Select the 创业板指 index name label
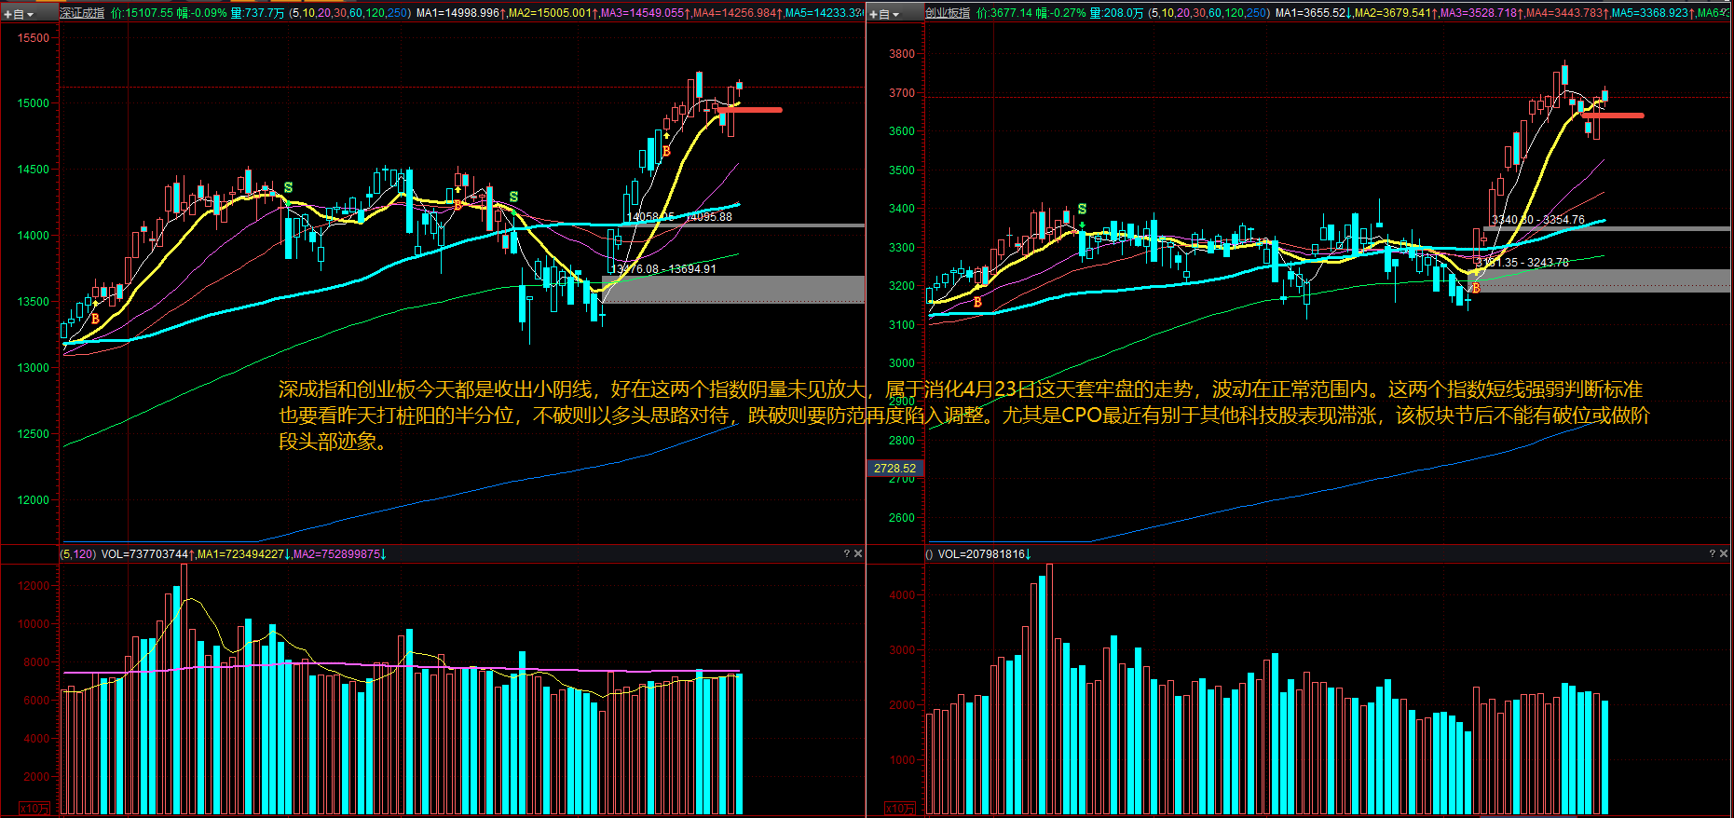 [948, 13]
